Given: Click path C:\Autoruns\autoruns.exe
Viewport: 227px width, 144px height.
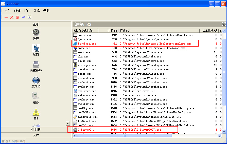Looking at the screenshot, I should [138, 95].
